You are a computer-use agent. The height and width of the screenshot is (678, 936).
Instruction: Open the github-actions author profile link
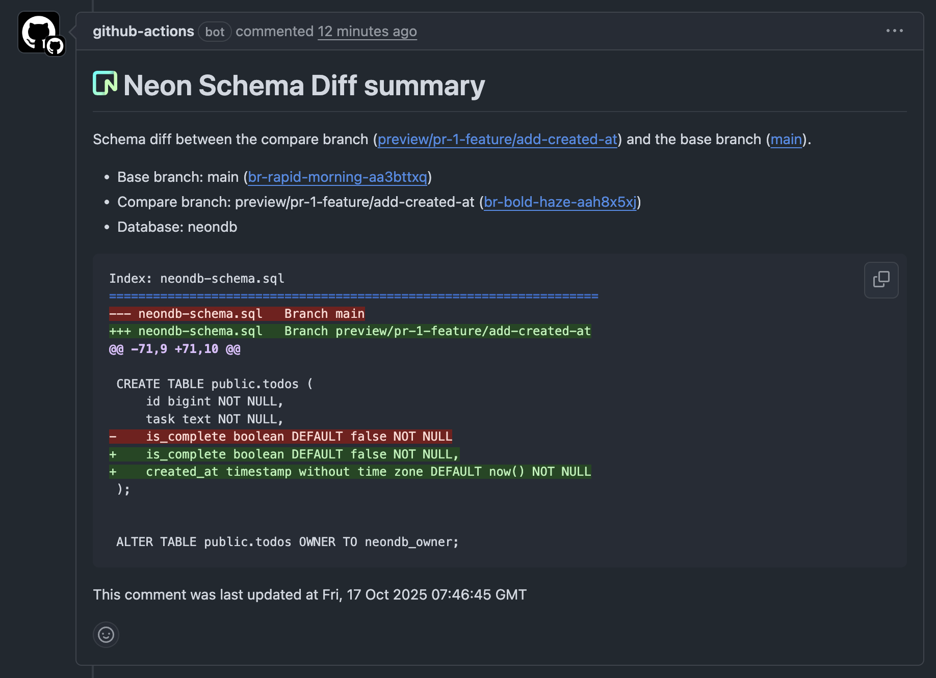coord(143,32)
